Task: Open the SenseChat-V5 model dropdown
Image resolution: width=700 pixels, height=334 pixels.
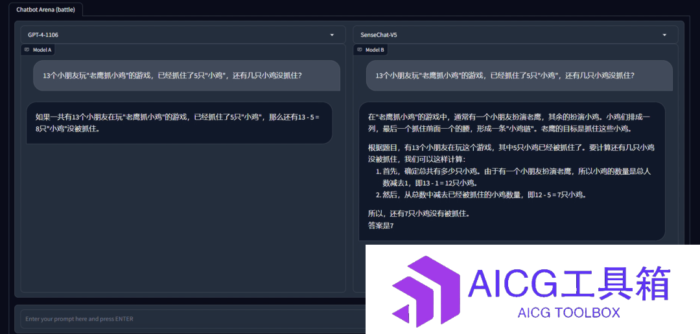Action: 515,35
